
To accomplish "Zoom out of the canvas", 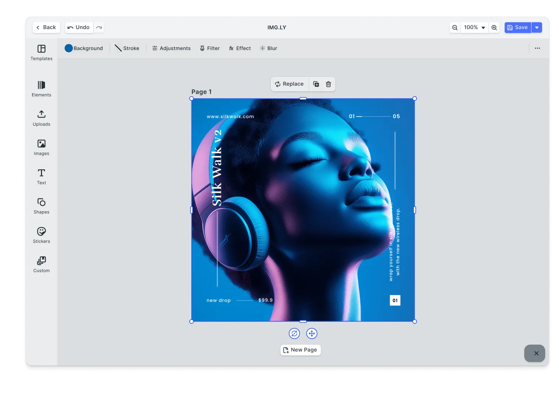I will click(455, 28).
